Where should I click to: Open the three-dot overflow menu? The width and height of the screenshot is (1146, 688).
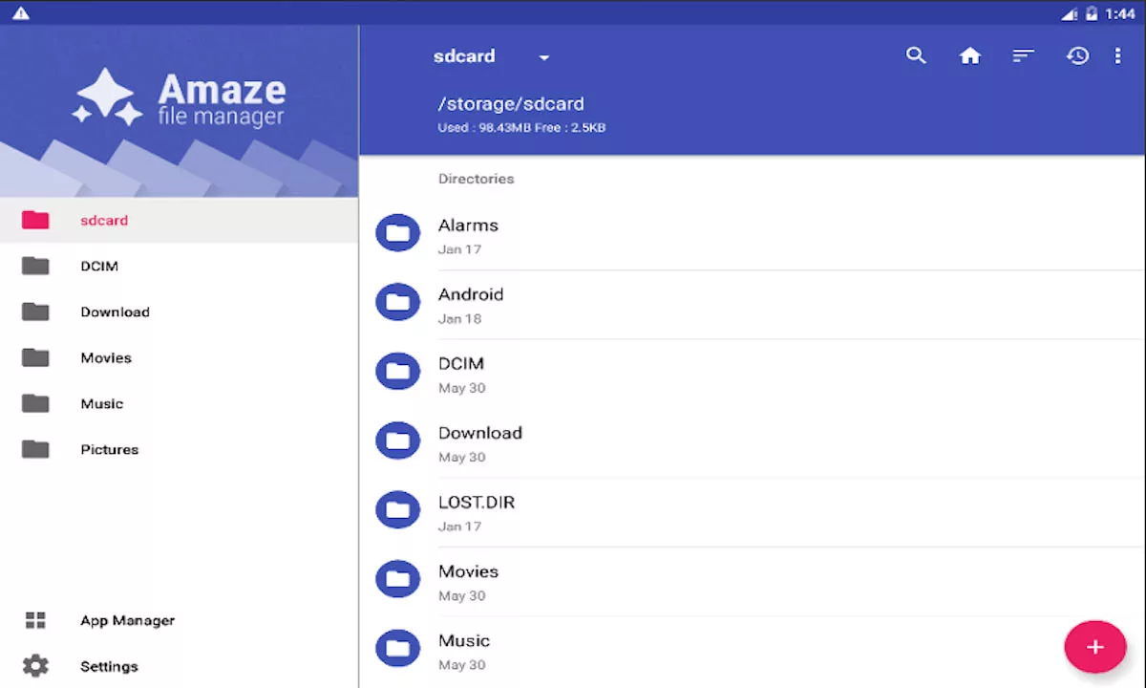coord(1117,56)
